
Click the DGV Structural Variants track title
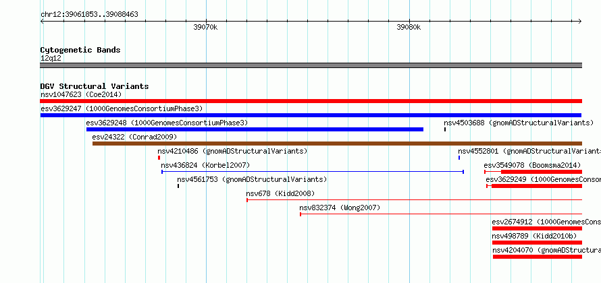(95, 86)
